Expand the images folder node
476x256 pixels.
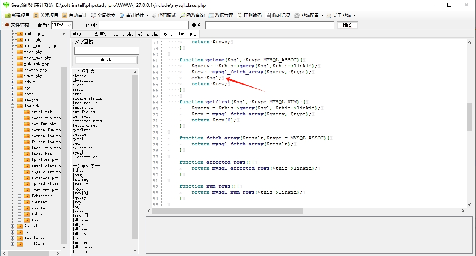[13, 100]
